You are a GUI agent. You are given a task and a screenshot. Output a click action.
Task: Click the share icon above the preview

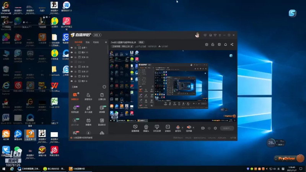[232, 44]
